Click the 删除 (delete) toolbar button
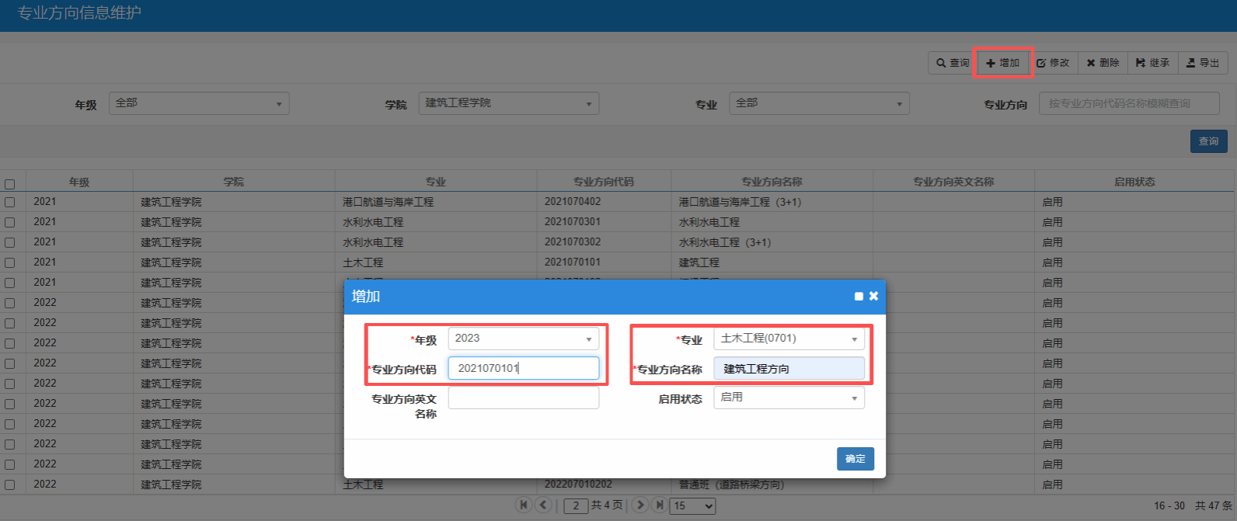Image resolution: width=1237 pixels, height=521 pixels. point(1103,63)
